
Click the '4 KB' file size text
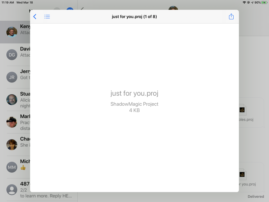pyautogui.click(x=134, y=110)
